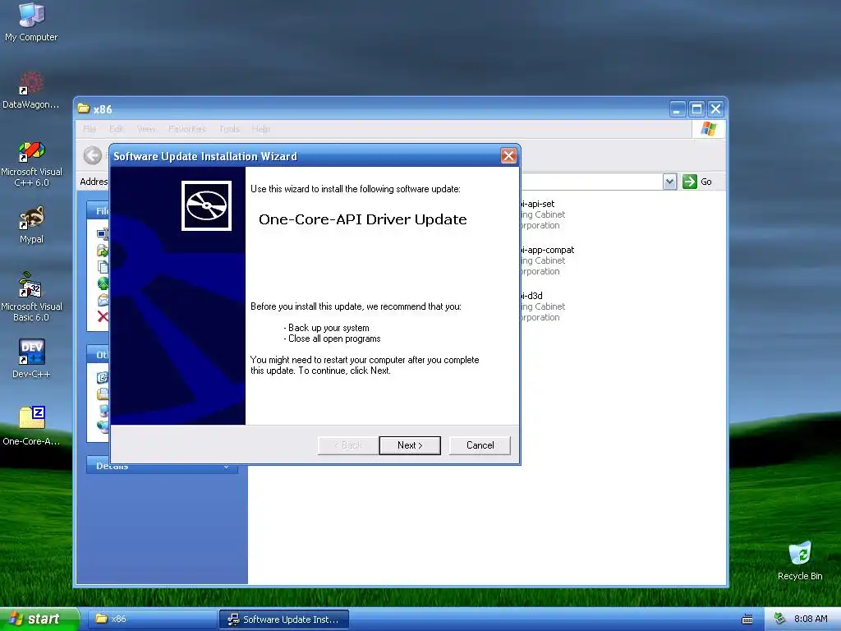The width and height of the screenshot is (841, 631).
Task: Click the One-Core-API Driver Update heading
Action: (362, 219)
